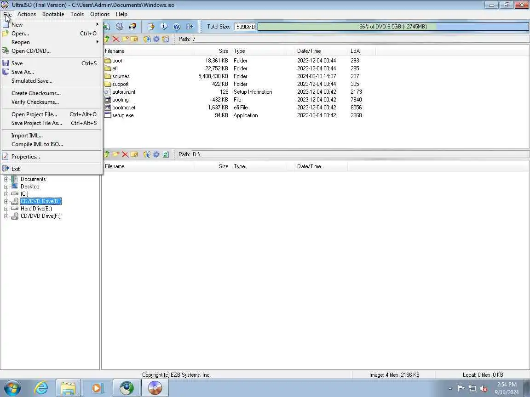This screenshot has height=397, width=530.
Task: Open the New submenu in File menu
Action: (x=52, y=25)
